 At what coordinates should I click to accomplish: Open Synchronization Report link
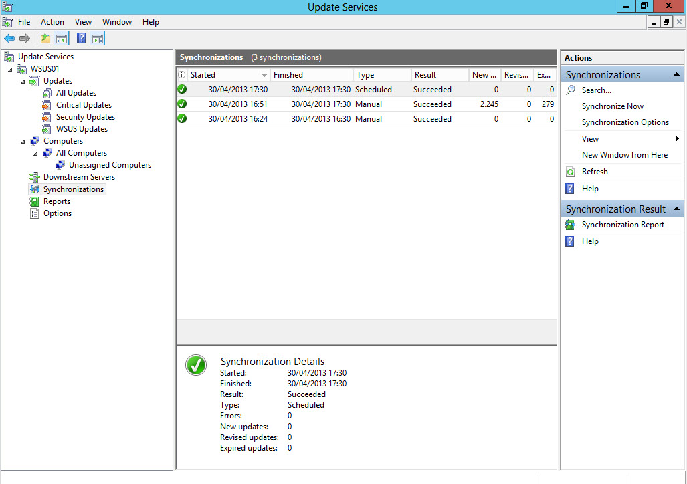point(623,225)
